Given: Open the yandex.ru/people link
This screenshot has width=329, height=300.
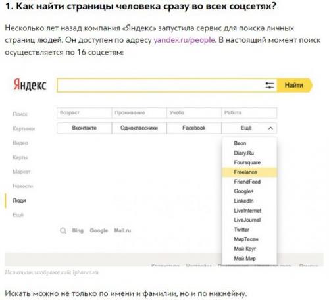Looking at the screenshot, I should (x=185, y=40).
